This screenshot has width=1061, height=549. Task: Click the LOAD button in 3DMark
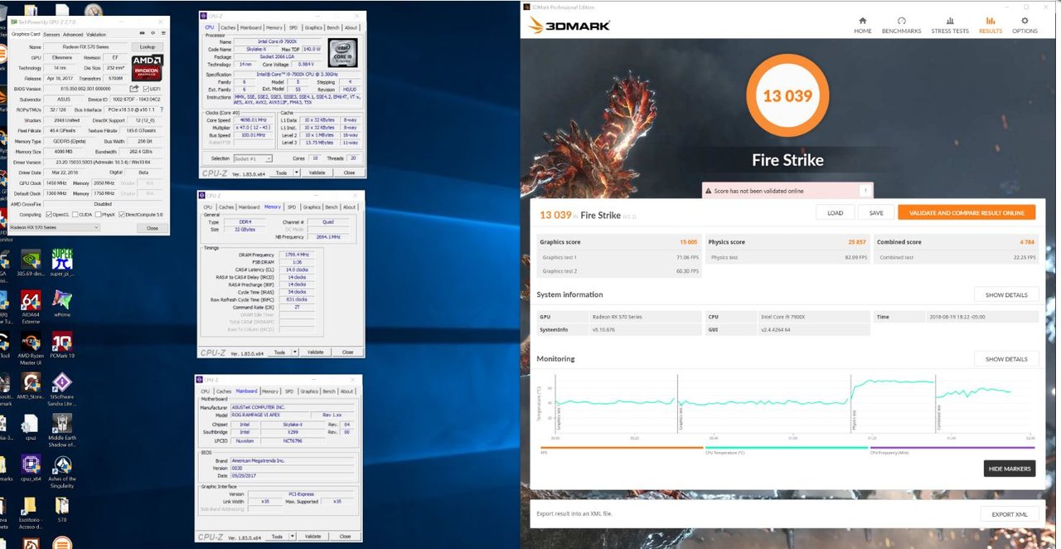click(x=836, y=212)
